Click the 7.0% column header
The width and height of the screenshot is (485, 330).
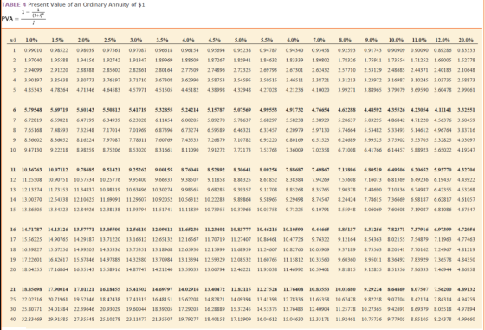[319, 40]
